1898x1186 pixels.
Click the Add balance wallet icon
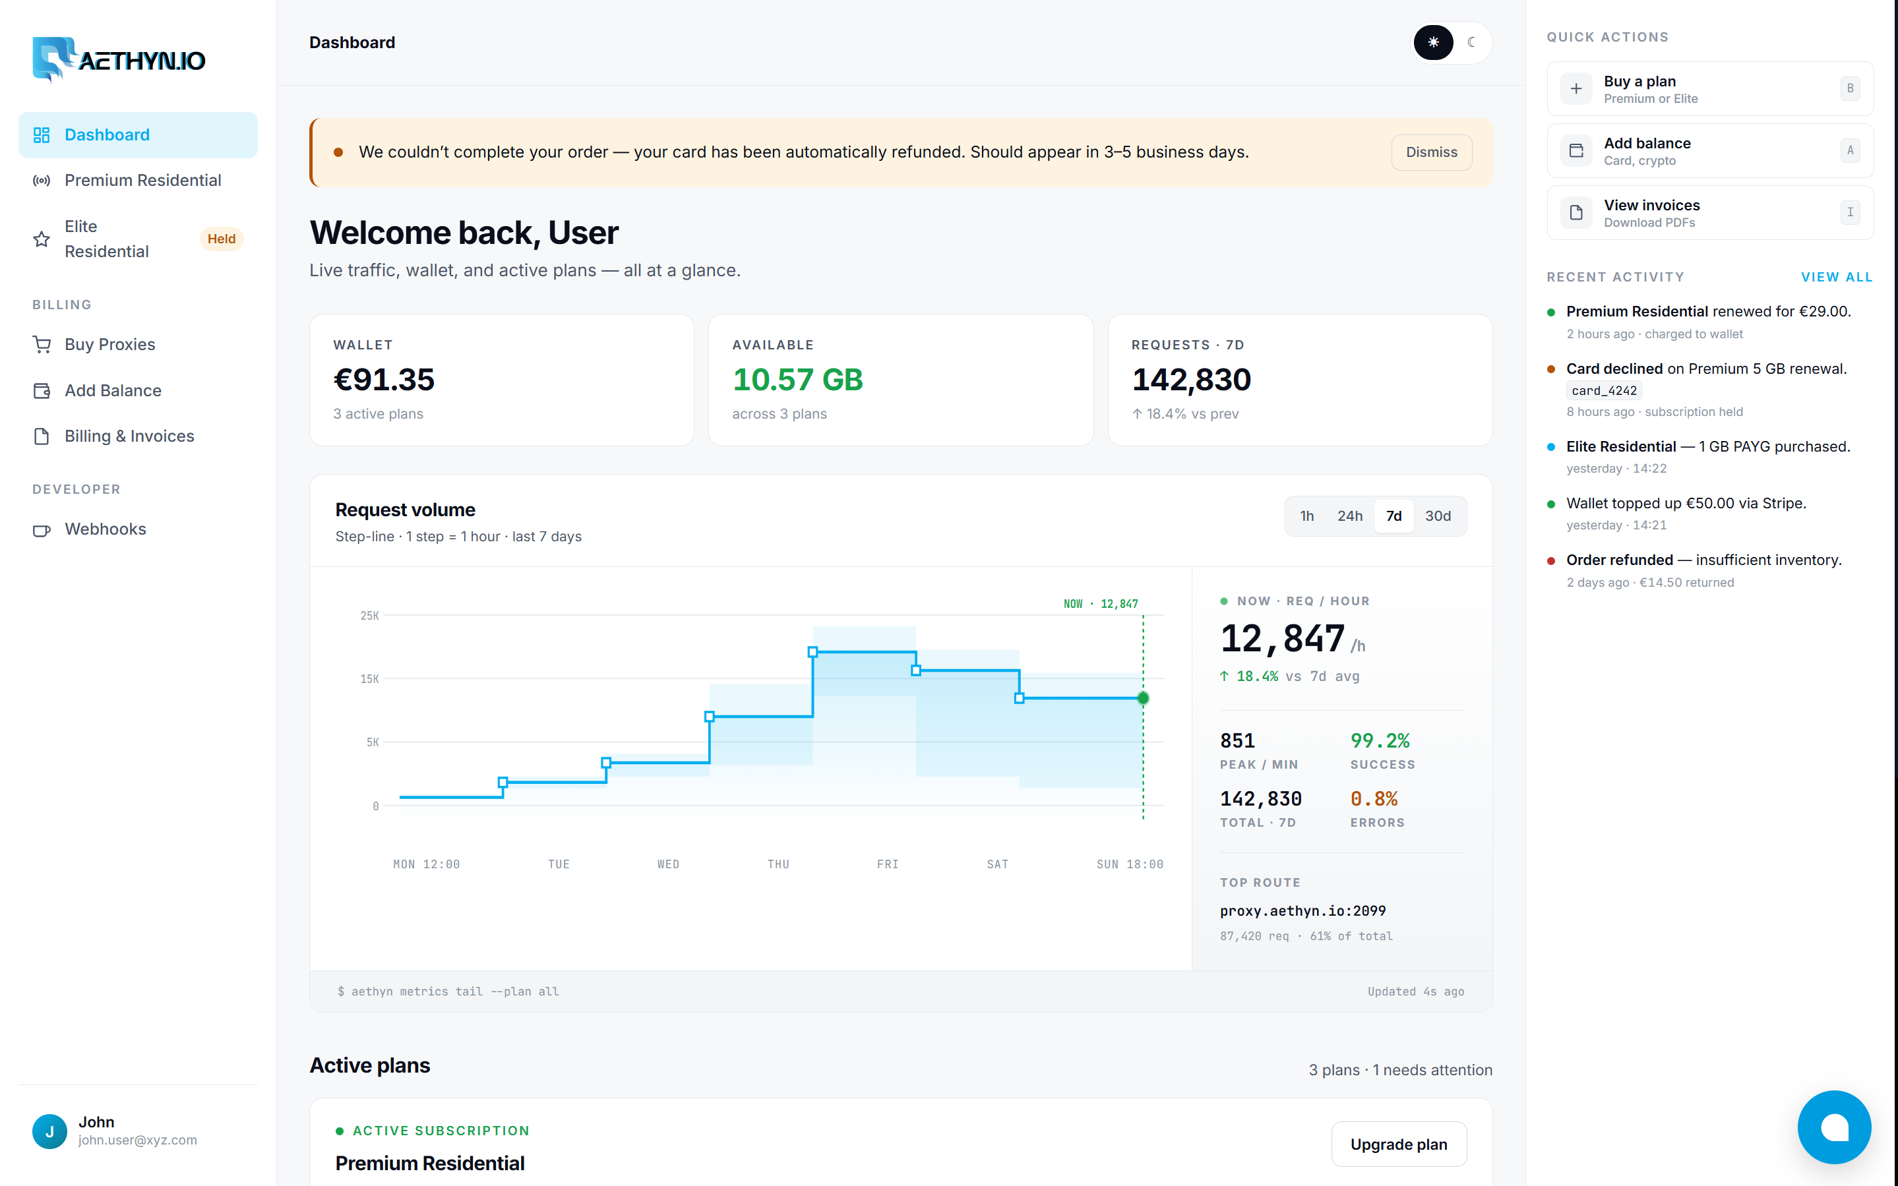coord(1576,150)
